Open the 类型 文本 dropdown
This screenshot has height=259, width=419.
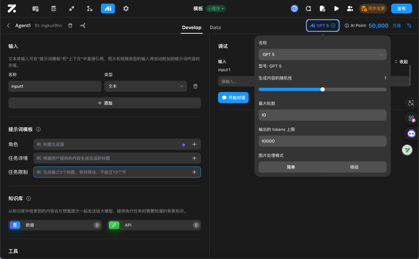(145, 86)
